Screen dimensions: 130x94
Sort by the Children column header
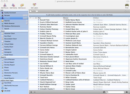(111, 18)
